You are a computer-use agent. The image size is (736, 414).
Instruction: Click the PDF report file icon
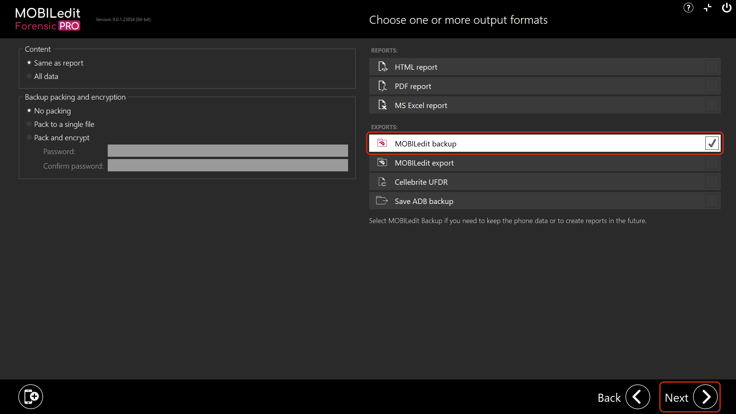382,86
